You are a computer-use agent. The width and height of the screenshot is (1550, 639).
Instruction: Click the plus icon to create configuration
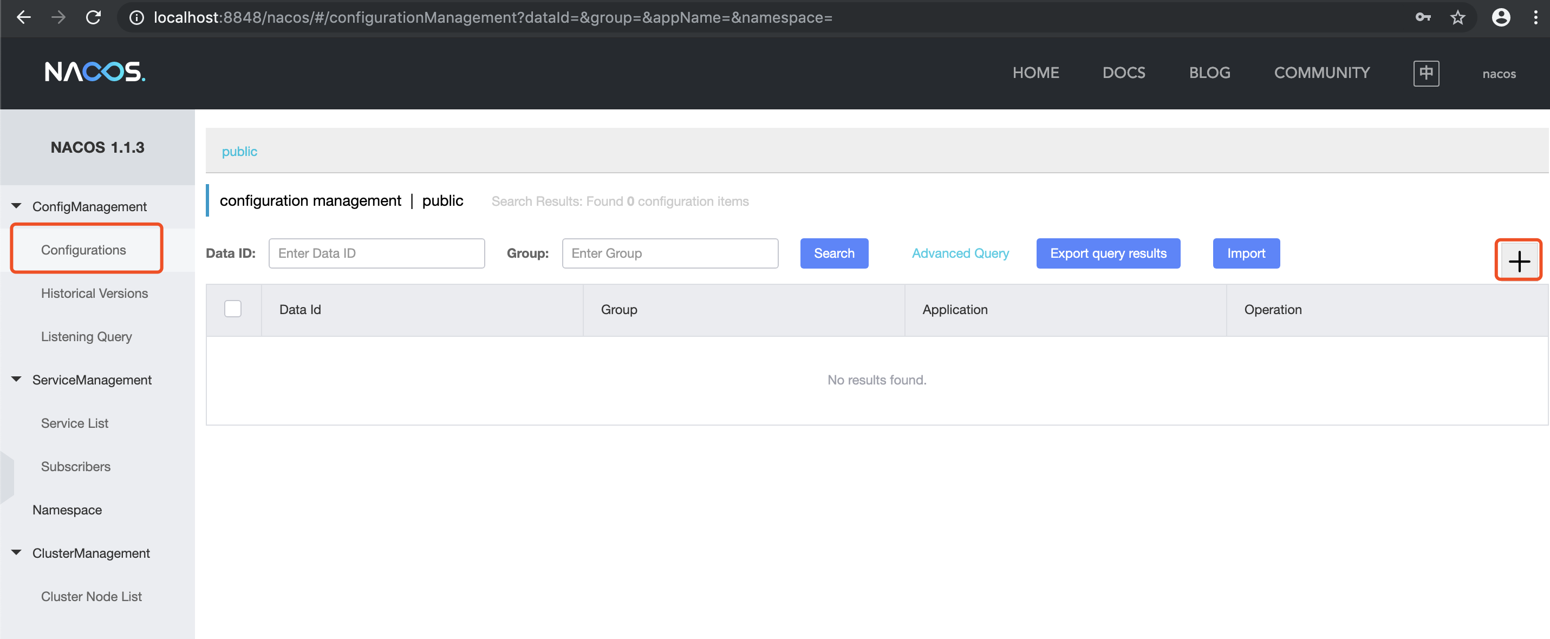(x=1518, y=260)
